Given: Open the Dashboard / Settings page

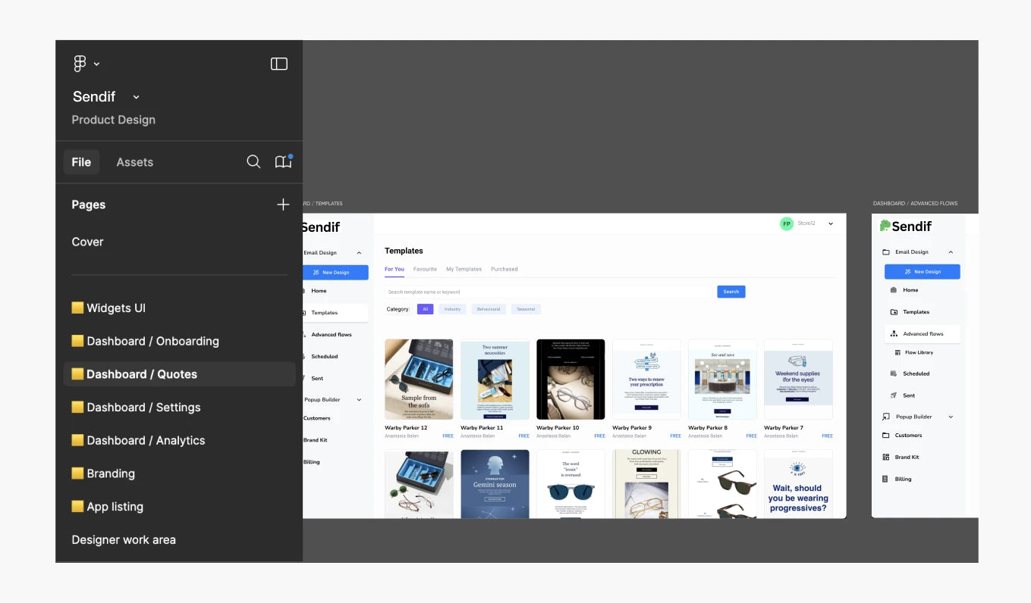Looking at the screenshot, I should 143,408.
